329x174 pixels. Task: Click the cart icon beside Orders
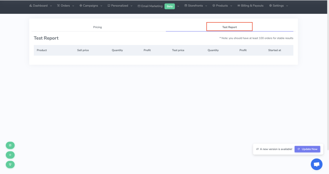[x=58, y=6]
